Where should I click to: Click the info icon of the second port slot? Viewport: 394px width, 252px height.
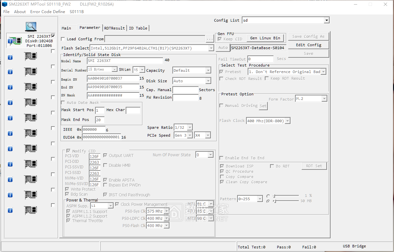[10, 57]
